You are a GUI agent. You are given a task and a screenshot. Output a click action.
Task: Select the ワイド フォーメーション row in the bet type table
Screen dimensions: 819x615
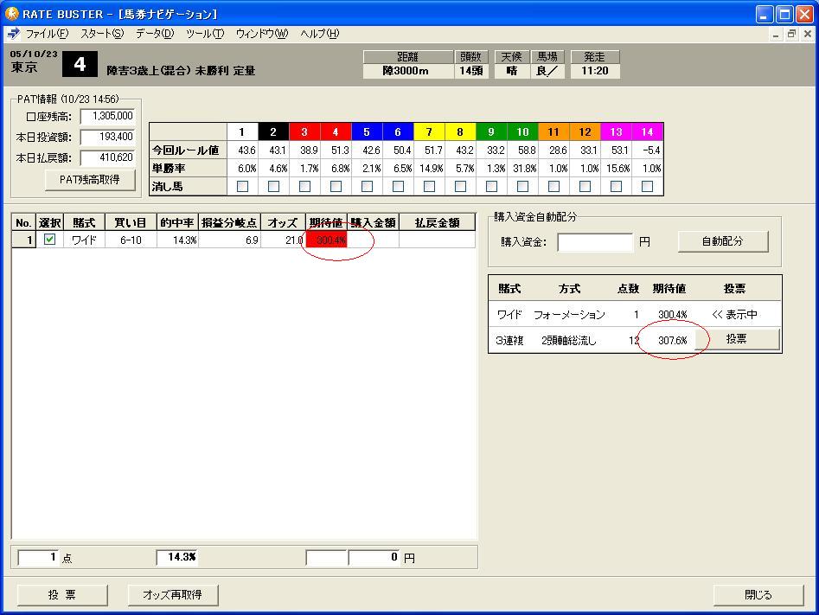coord(635,315)
